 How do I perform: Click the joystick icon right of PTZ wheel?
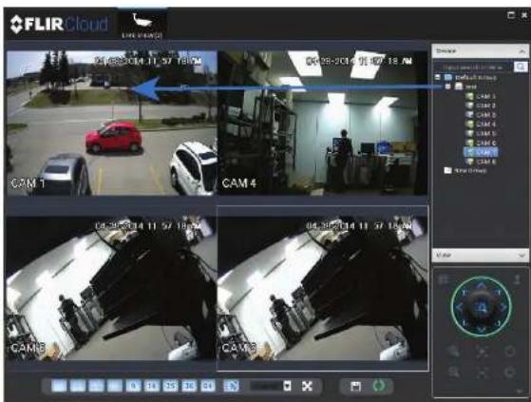point(517,279)
